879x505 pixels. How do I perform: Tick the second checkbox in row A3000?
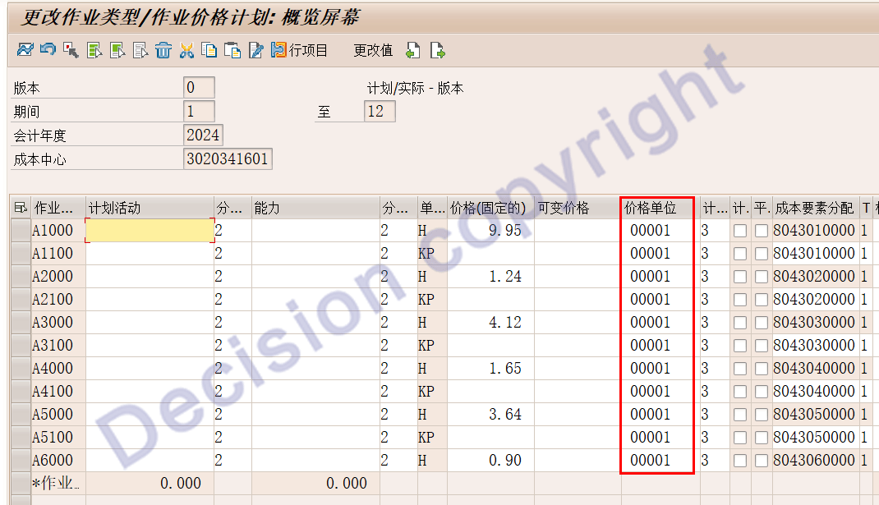click(x=762, y=323)
